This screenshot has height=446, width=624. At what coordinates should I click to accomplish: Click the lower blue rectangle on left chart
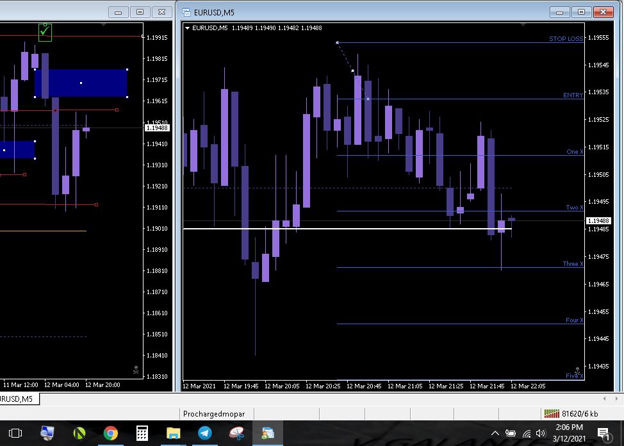point(17,150)
